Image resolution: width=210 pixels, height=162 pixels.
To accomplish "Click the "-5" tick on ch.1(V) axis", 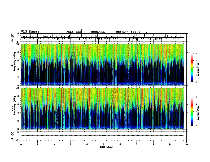I will tap(18, 42).
